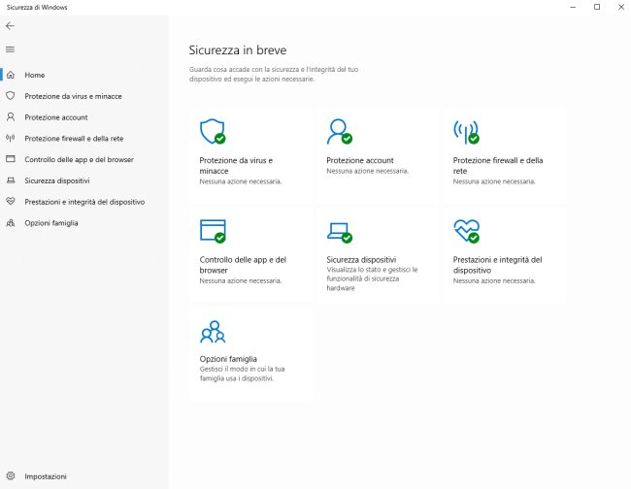Click the heart icon for Prestazioni in sidebar
The height and width of the screenshot is (489, 631).
(11, 202)
